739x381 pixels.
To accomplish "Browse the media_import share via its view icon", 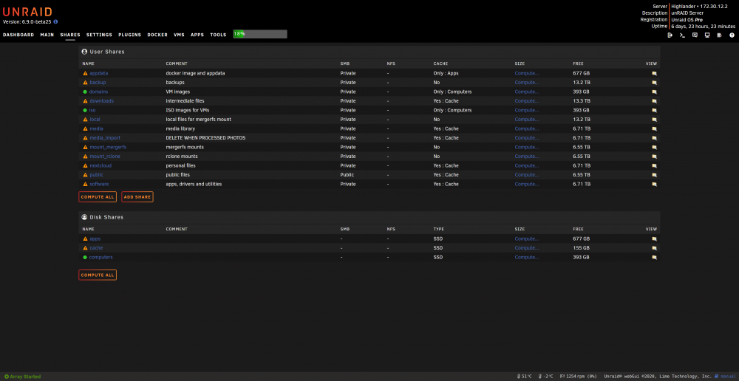I will tap(654, 138).
